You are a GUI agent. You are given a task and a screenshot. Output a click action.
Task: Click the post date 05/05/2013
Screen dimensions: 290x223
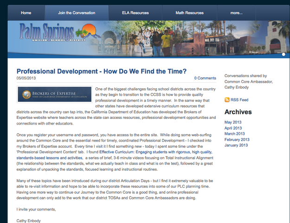[x=26, y=78]
